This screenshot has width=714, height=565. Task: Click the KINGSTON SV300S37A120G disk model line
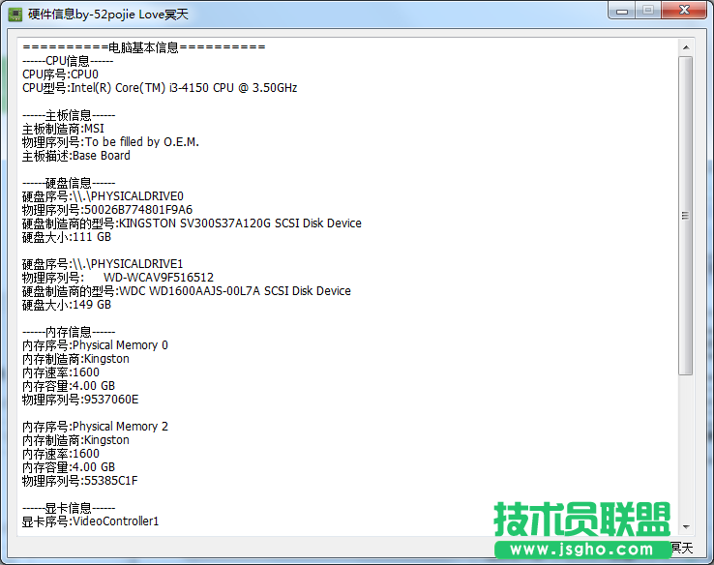click(192, 223)
